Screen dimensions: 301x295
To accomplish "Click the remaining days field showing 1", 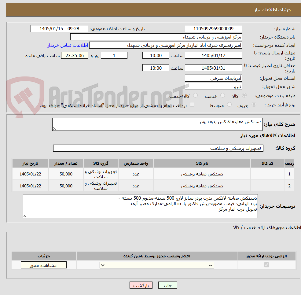I will [114, 56].
